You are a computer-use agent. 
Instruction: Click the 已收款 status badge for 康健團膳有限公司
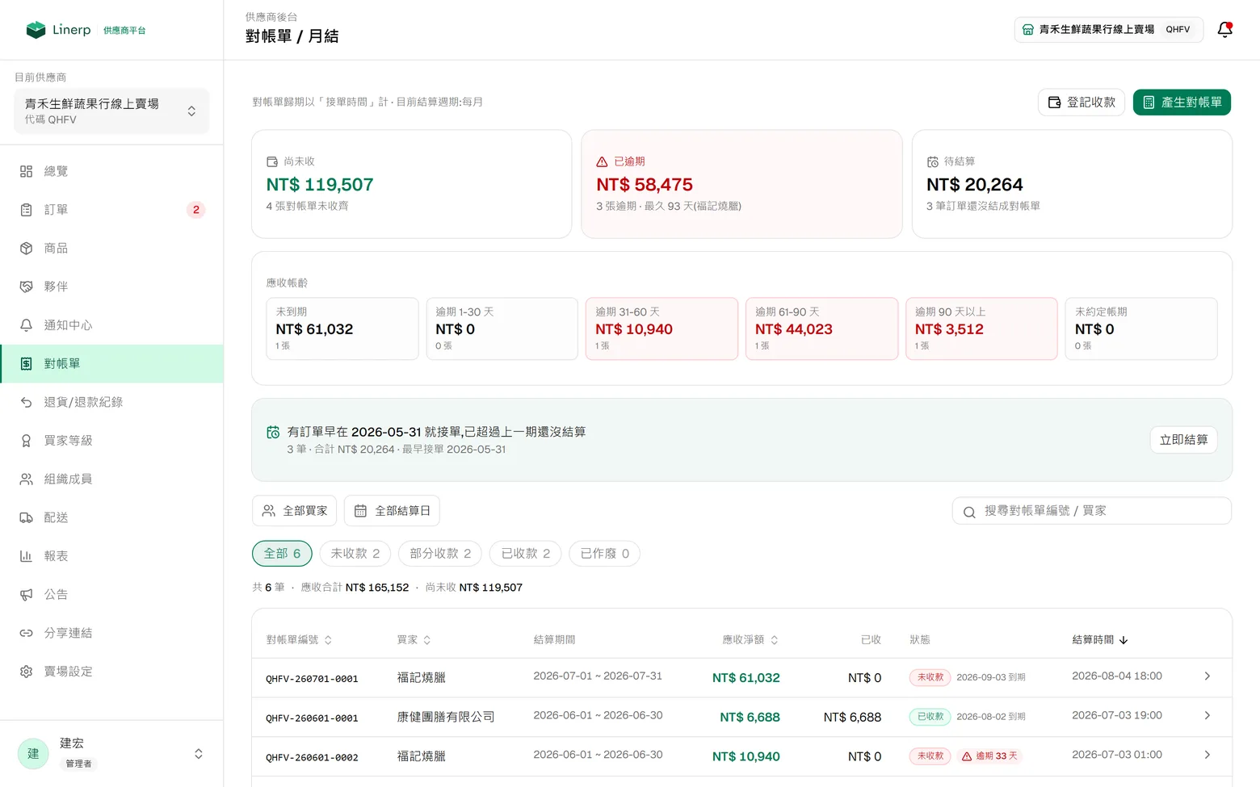(930, 716)
